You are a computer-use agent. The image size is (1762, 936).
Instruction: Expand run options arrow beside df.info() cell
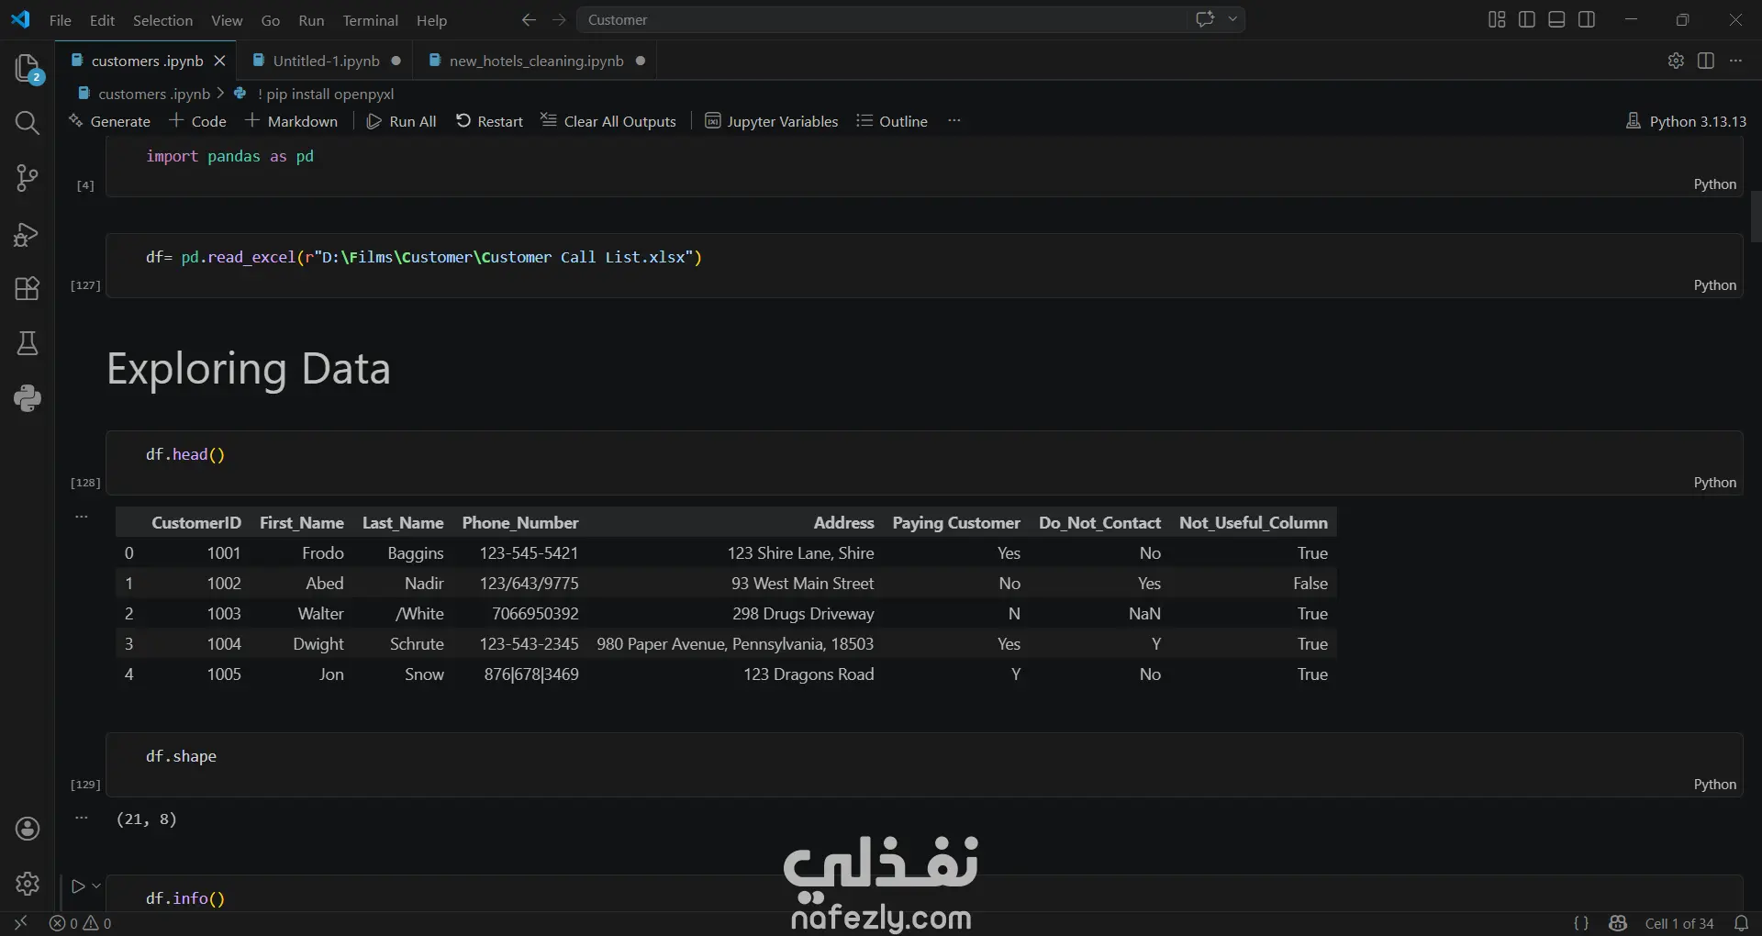[x=96, y=886]
